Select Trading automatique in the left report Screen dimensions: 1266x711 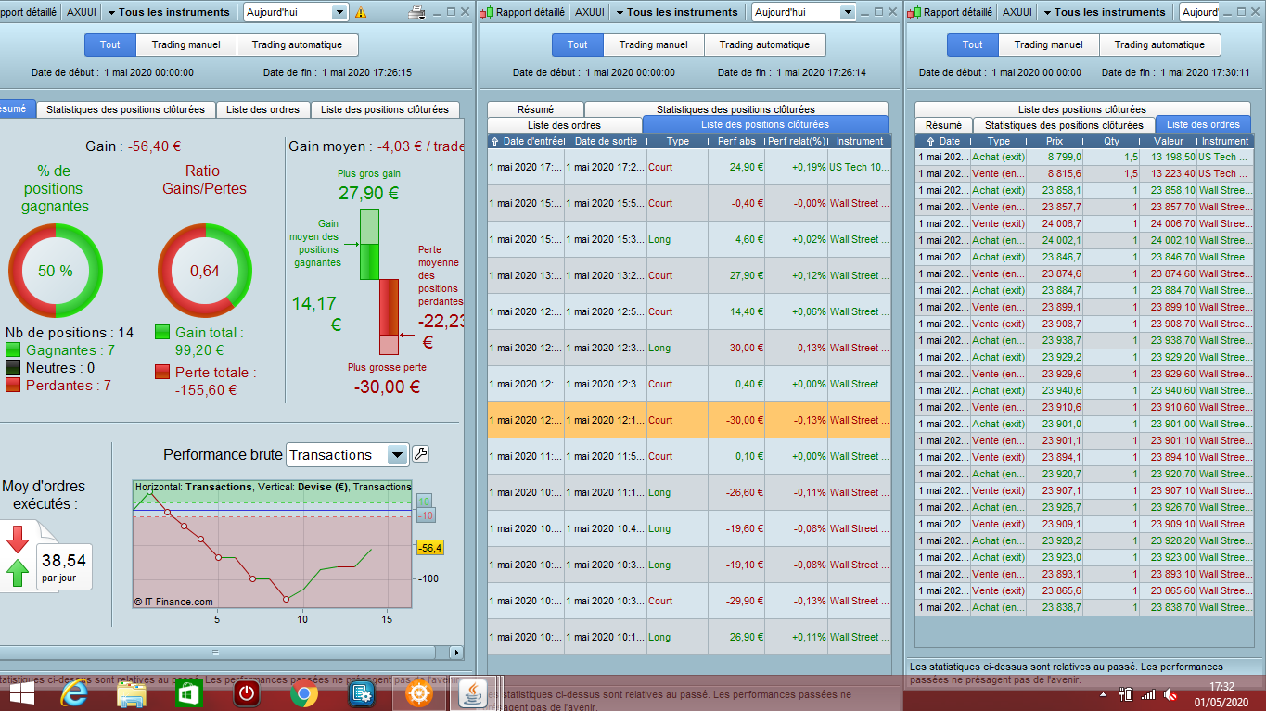click(298, 44)
